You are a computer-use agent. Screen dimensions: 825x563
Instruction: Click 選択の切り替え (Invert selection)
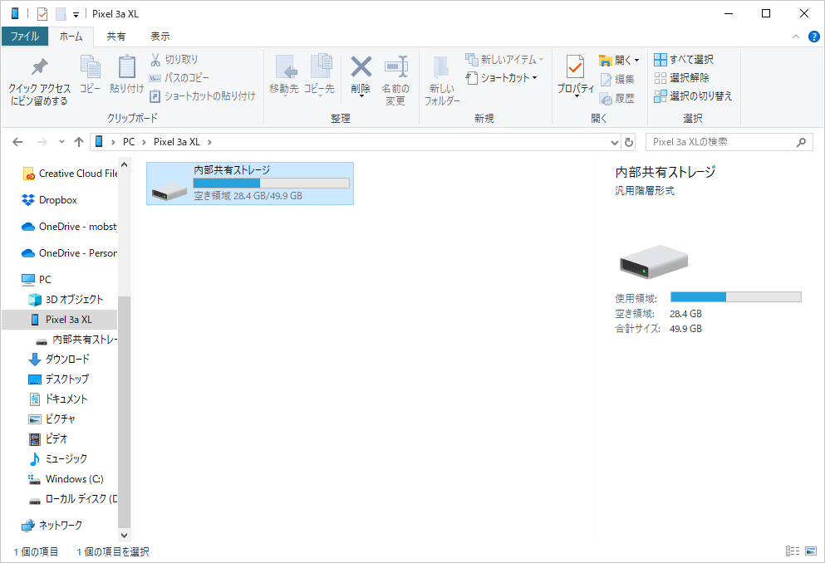click(x=692, y=96)
